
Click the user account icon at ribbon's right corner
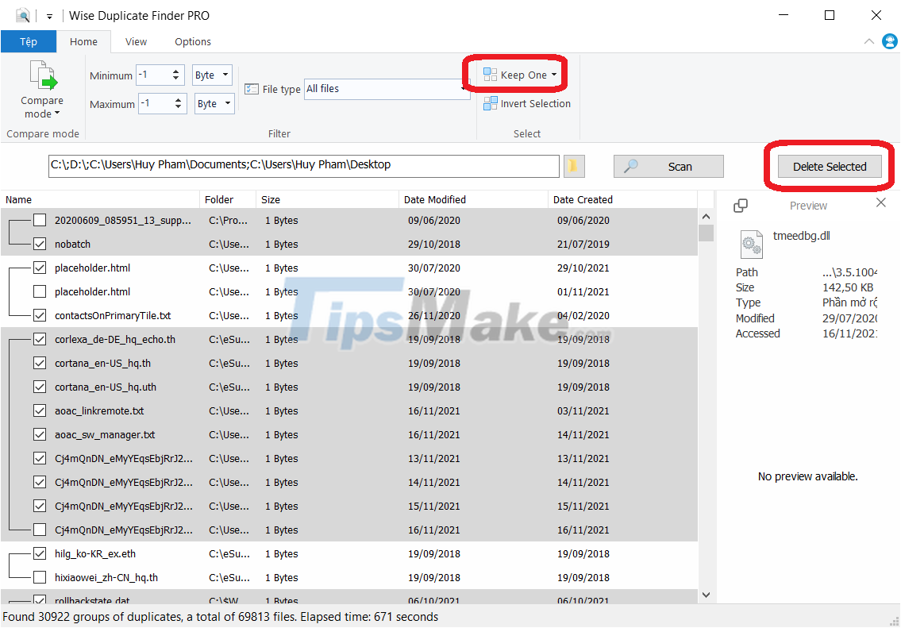890,41
